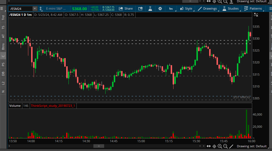The width and height of the screenshot is (272, 151).
Task: Click the bottom zoom in magnifier
Action: (x=220, y=146)
